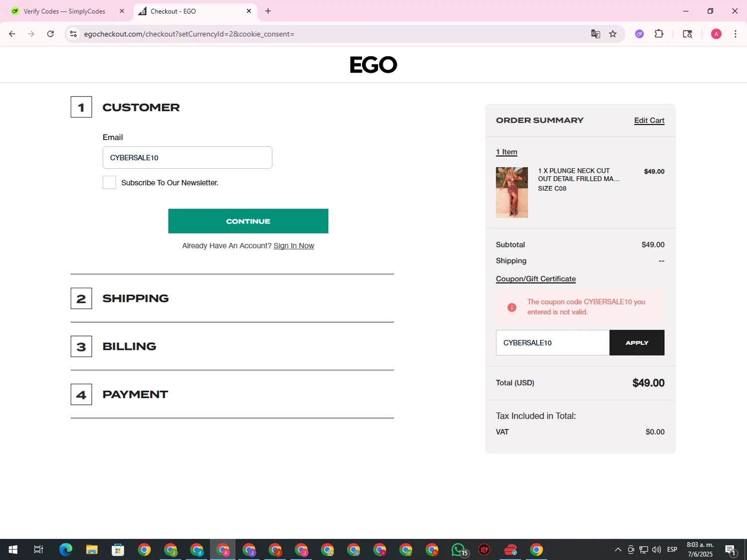Click the PLUNGE NECK CUT OUT product name
The image size is (747, 560).
579,175
